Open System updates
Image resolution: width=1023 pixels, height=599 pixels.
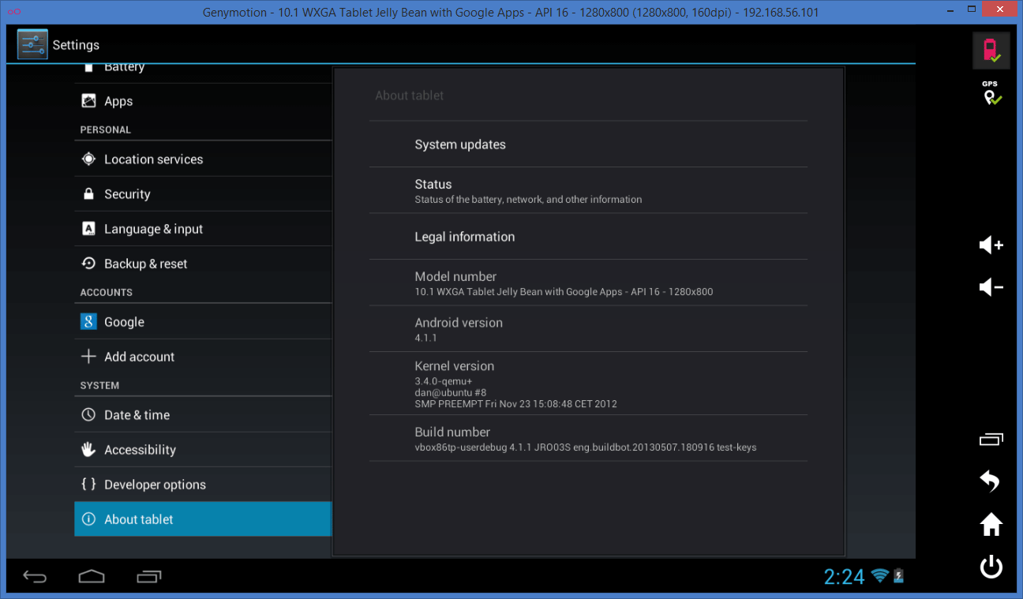tap(588, 144)
